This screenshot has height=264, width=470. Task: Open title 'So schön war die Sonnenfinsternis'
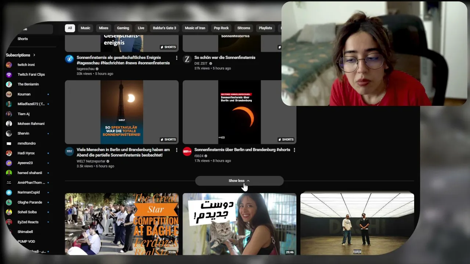coord(225,58)
